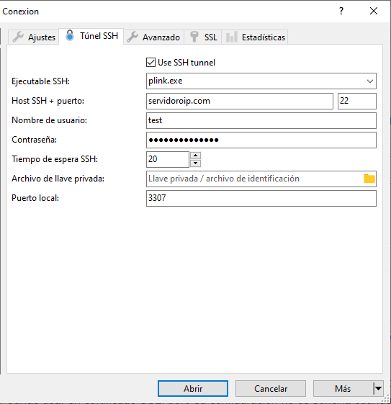This screenshot has height=404, width=391.
Task: Click the Cancelar button
Action: pyautogui.click(x=271, y=388)
